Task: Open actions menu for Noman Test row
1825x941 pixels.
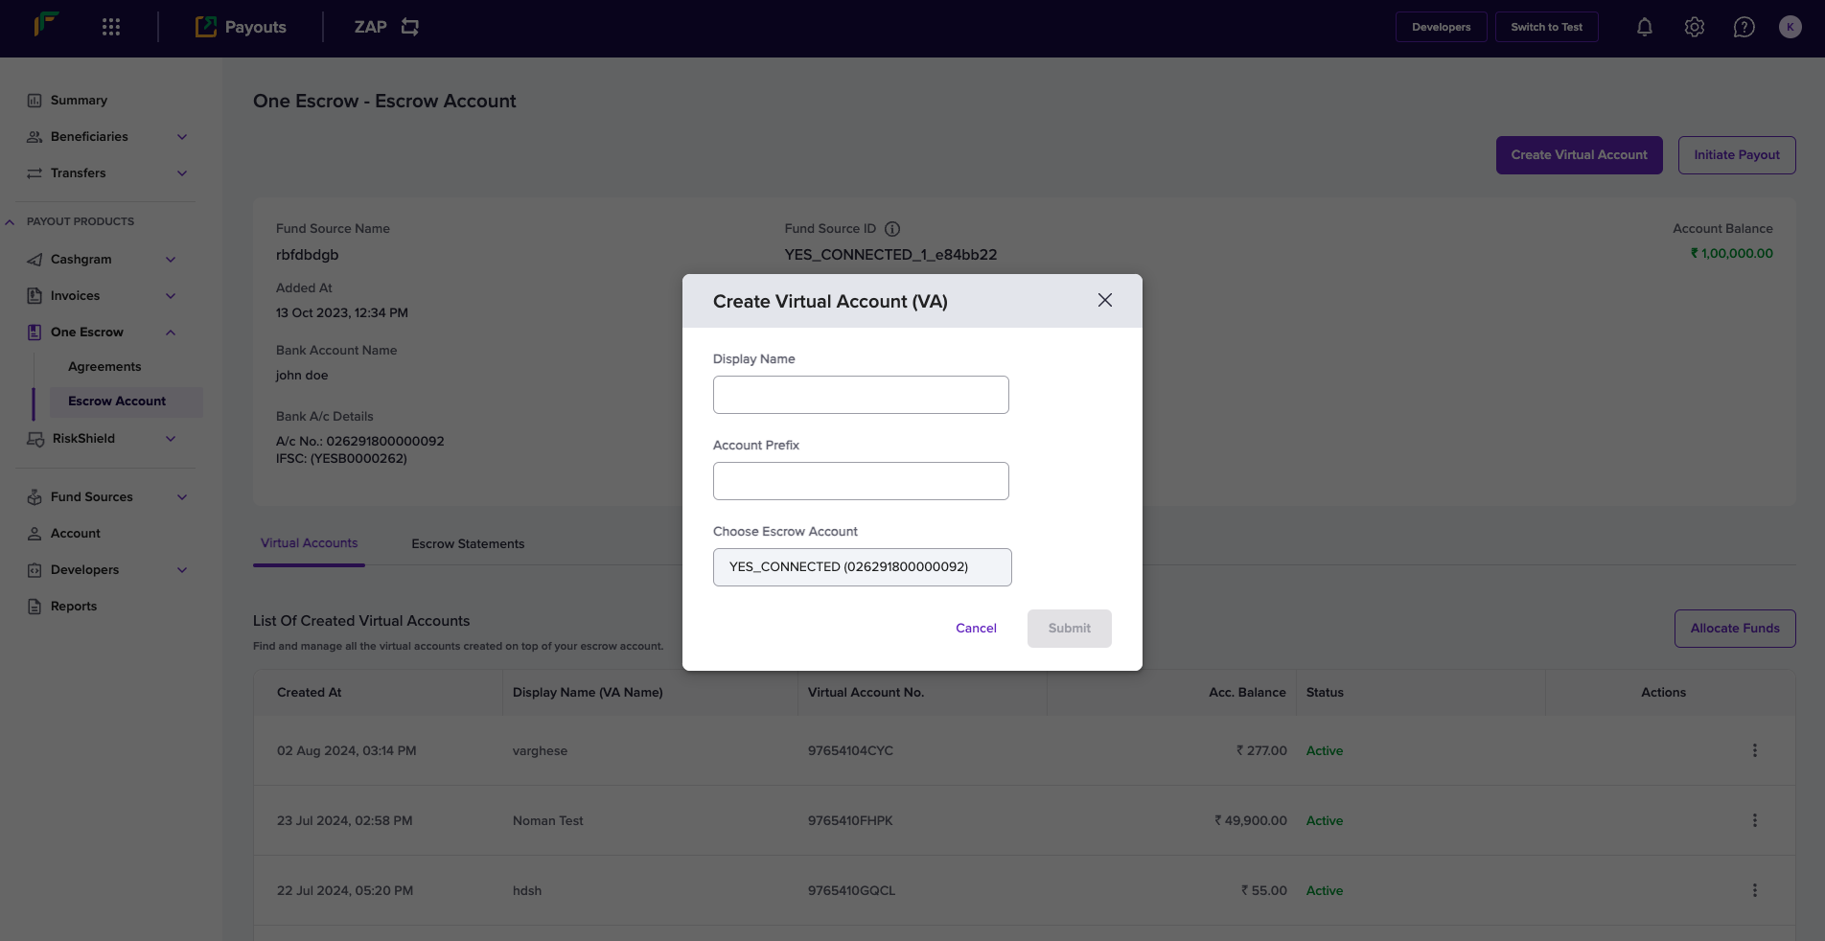Action: (1755, 820)
